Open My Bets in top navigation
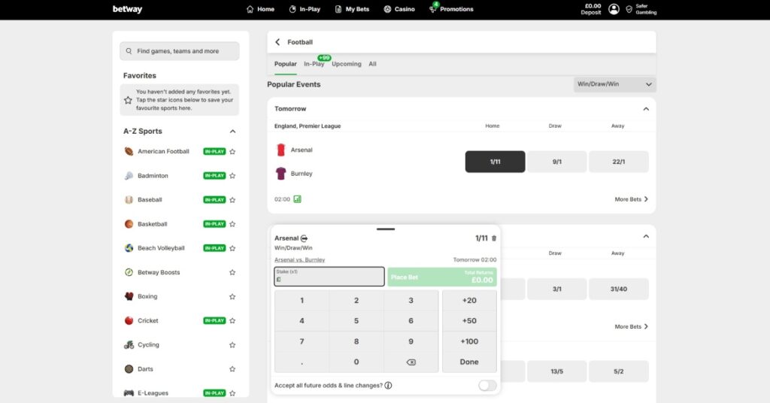This screenshot has width=770, height=403. [x=352, y=9]
